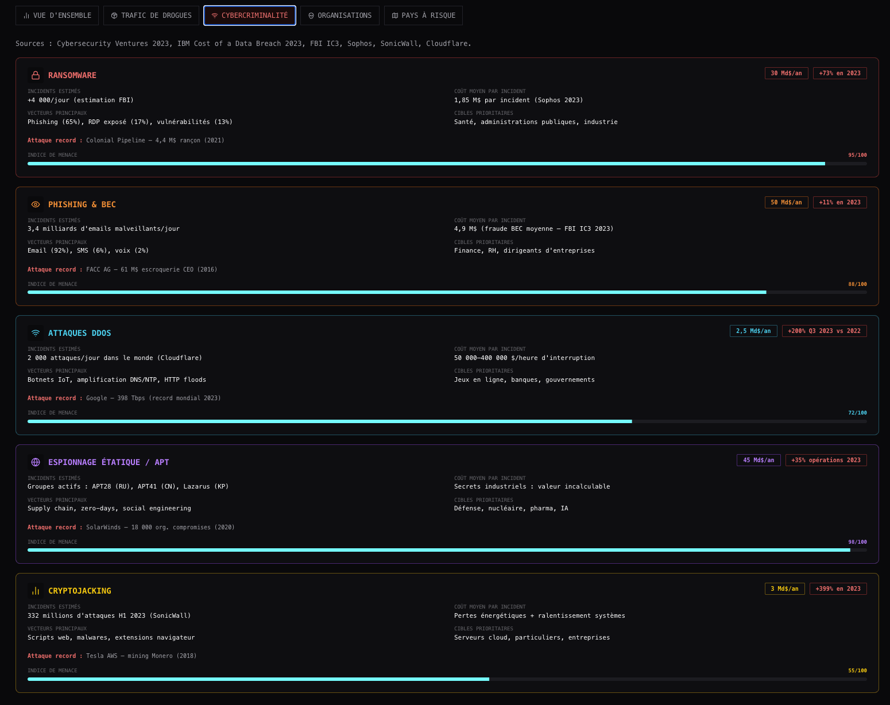Click the SolarWinds record attack line
The height and width of the screenshot is (705, 890).
[131, 527]
